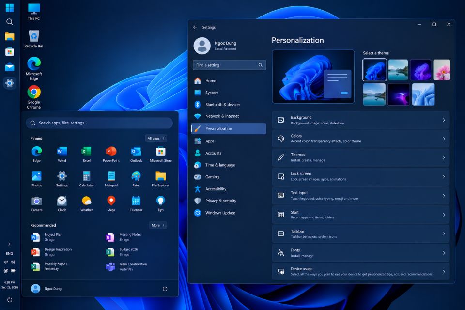Screen dimensions: 465x310
Task: Launch Photos app from Start
Action: click(37, 179)
